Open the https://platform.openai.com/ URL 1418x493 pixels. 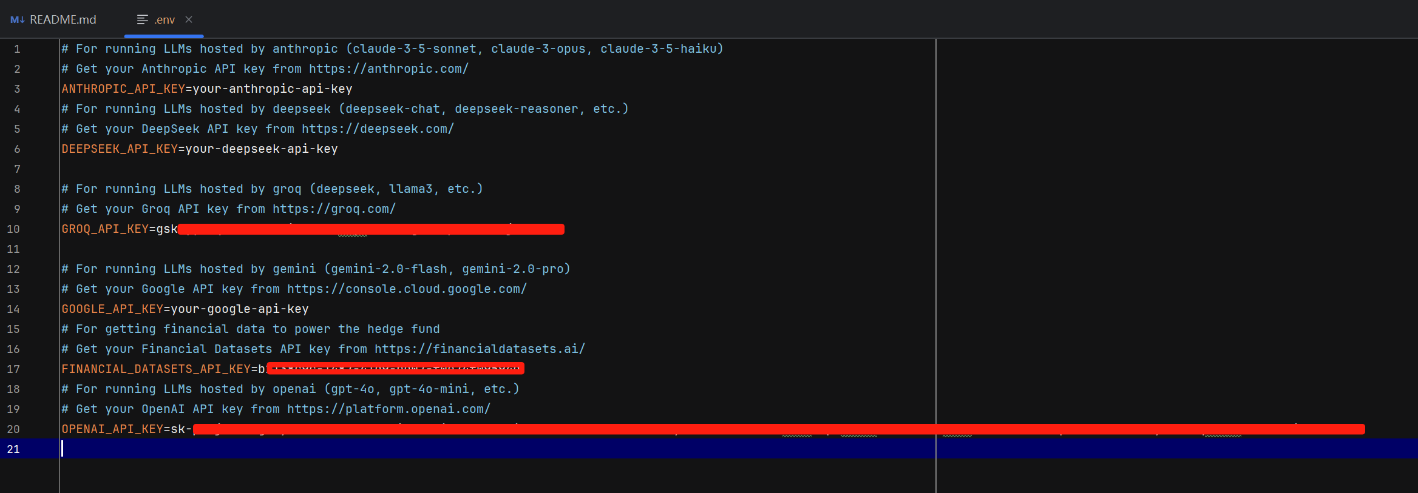click(389, 409)
